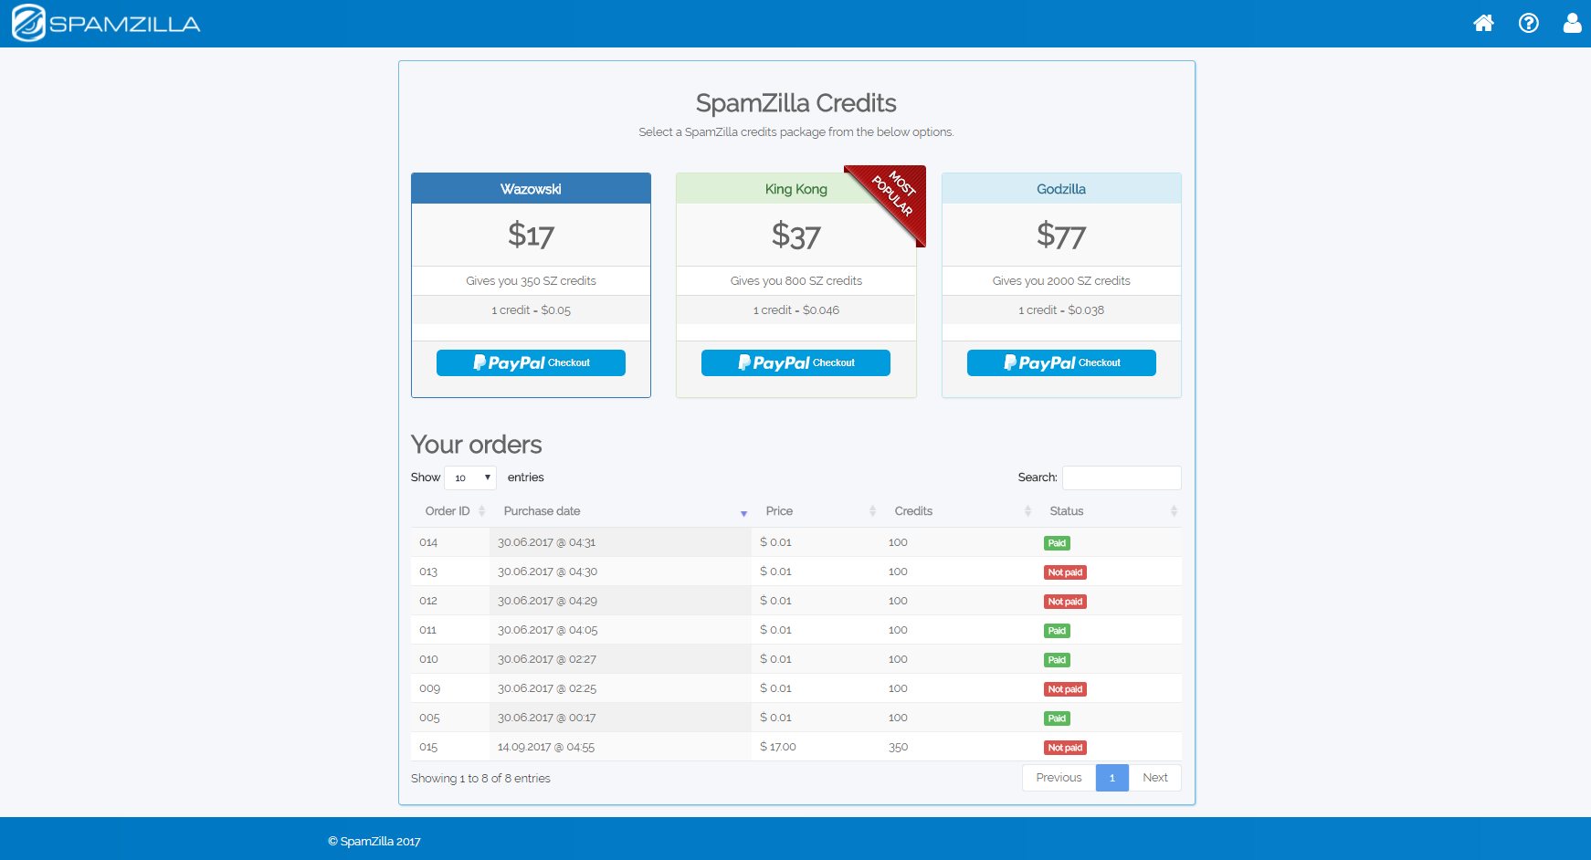Viewport: 1591px width, 860px height.
Task: Click the Previous pagination button
Action: [x=1059, y=778]
